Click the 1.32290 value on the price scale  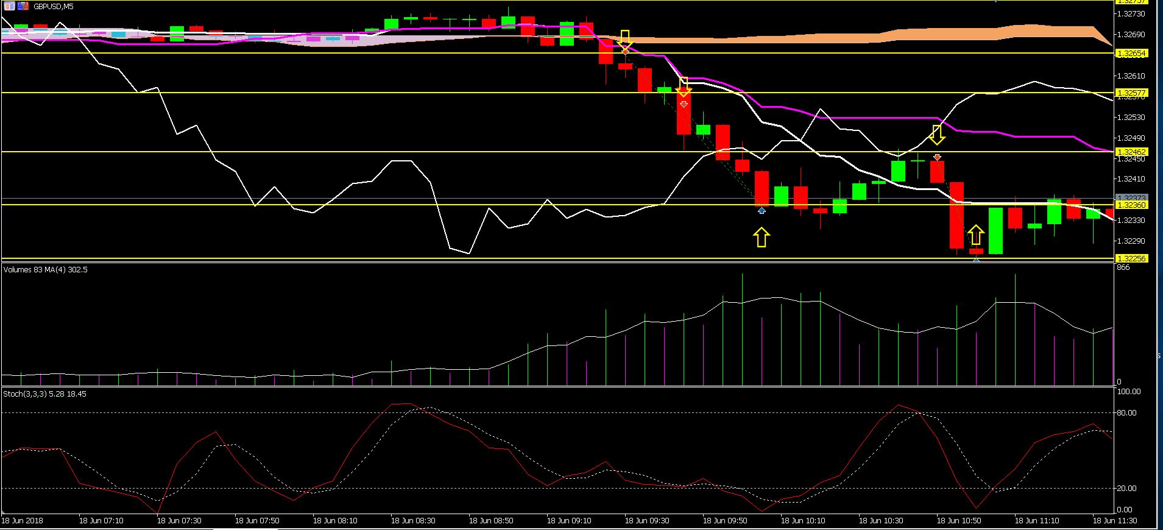coord(1132,241)
